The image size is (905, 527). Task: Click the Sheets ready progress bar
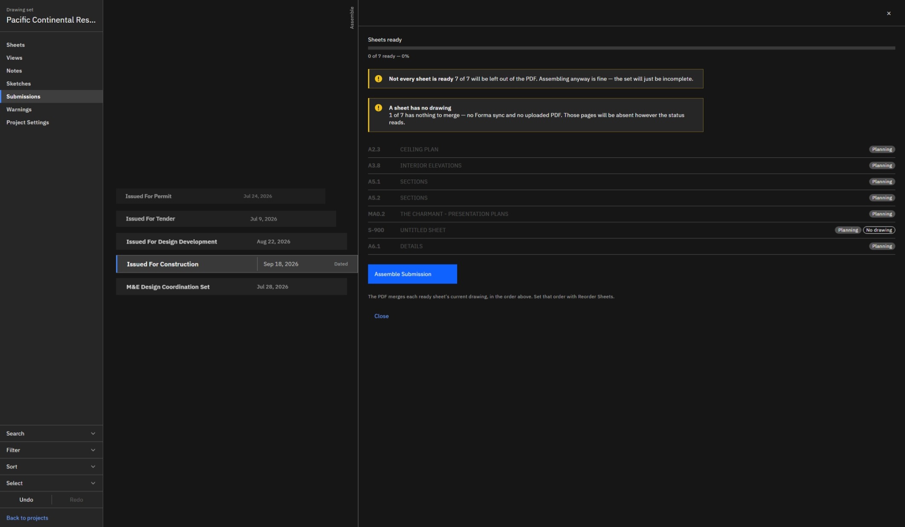631,48
